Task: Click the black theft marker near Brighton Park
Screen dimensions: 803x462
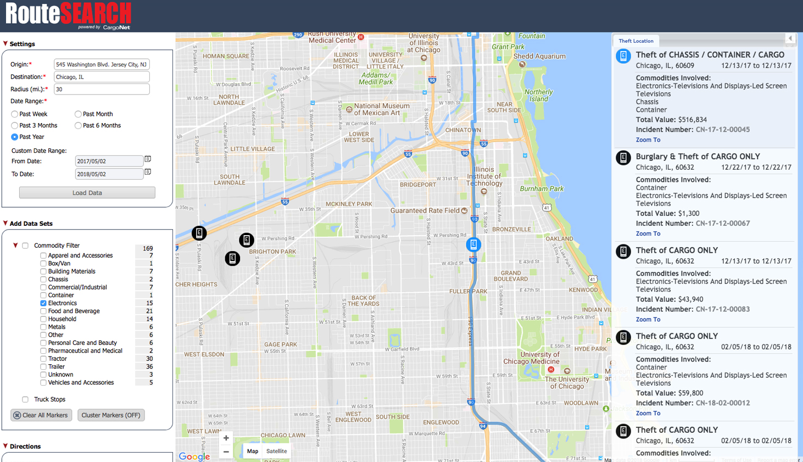Action: 246,240
